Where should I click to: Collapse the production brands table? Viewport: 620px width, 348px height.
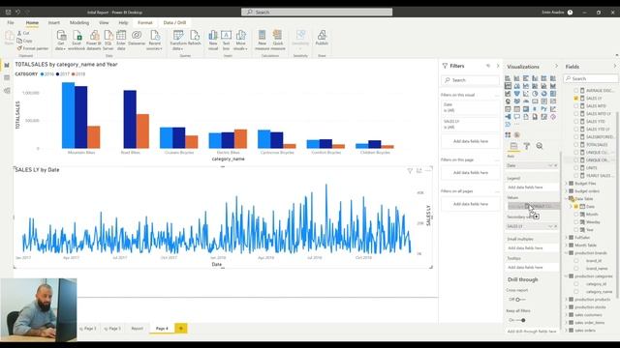coord(566,253)
